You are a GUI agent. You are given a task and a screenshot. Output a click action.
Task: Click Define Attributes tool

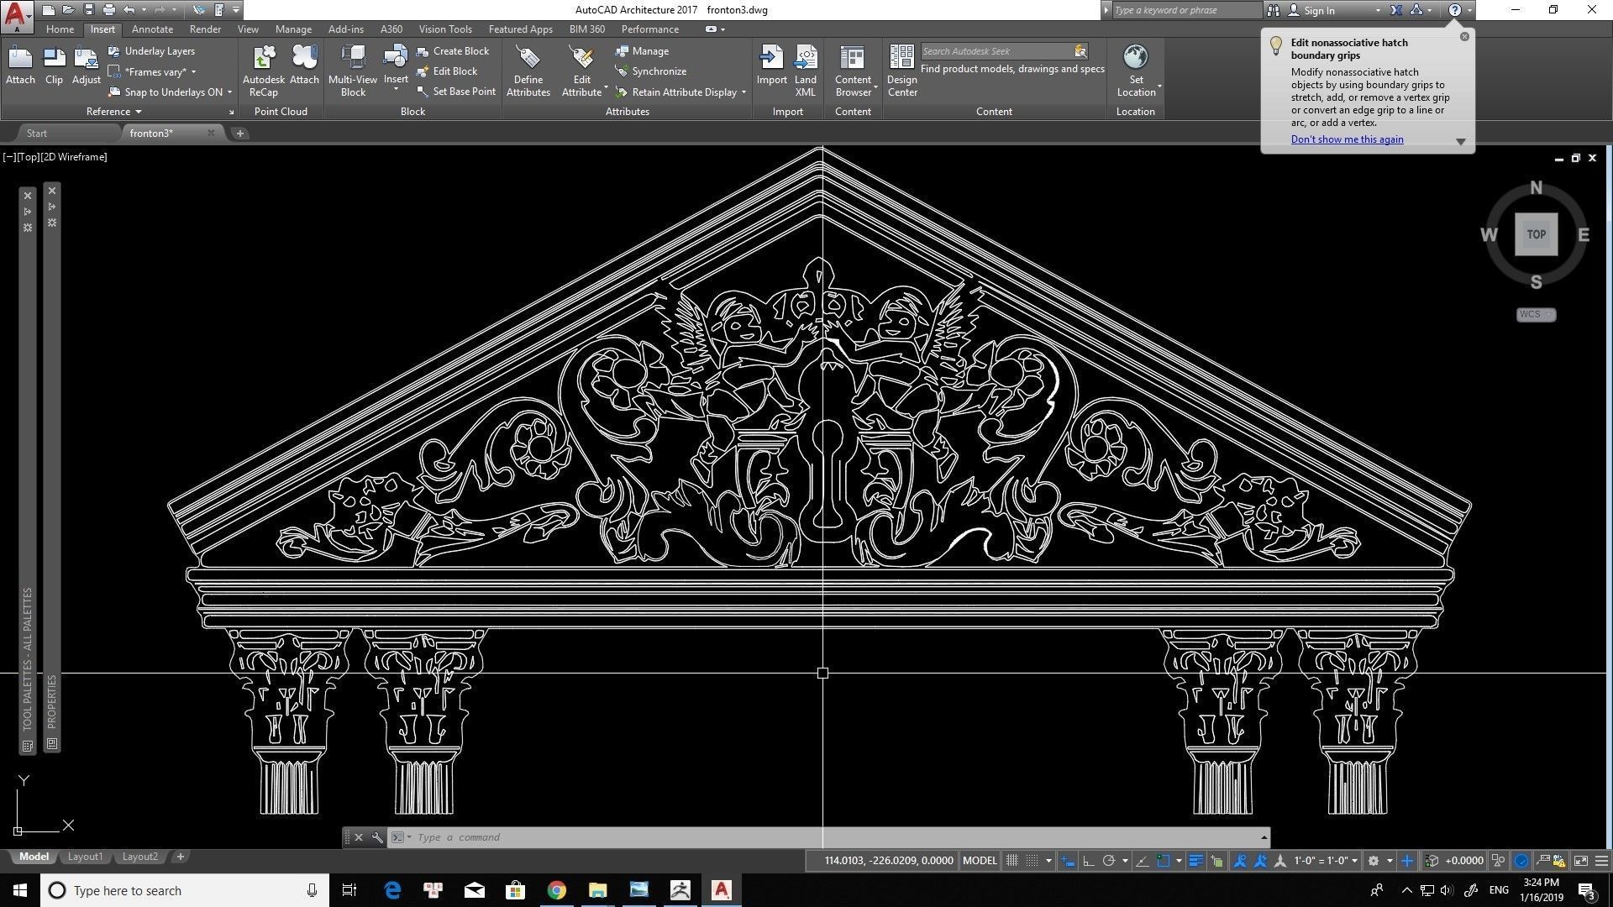[x=528, y=71]
